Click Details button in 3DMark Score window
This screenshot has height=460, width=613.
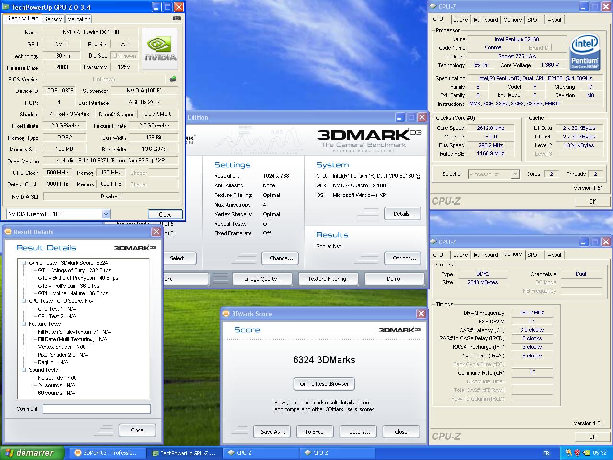358,432
